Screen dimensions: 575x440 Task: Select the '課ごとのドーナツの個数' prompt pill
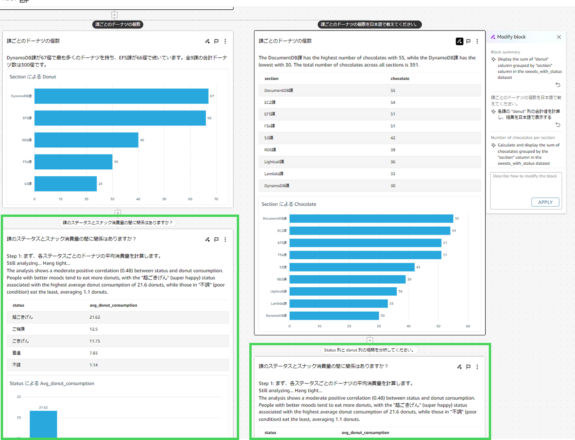coord(118,24)
